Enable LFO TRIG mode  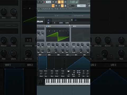[x=74, y=71]
